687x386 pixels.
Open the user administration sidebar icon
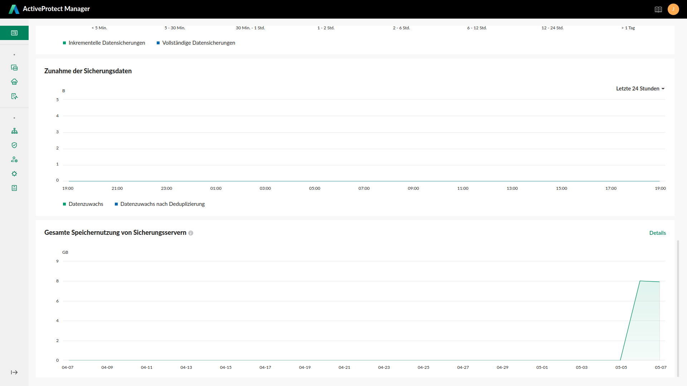(x=14, y=159)
